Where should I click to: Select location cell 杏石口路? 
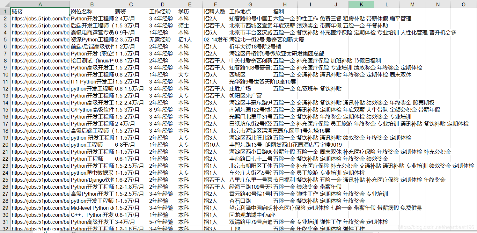250,201
